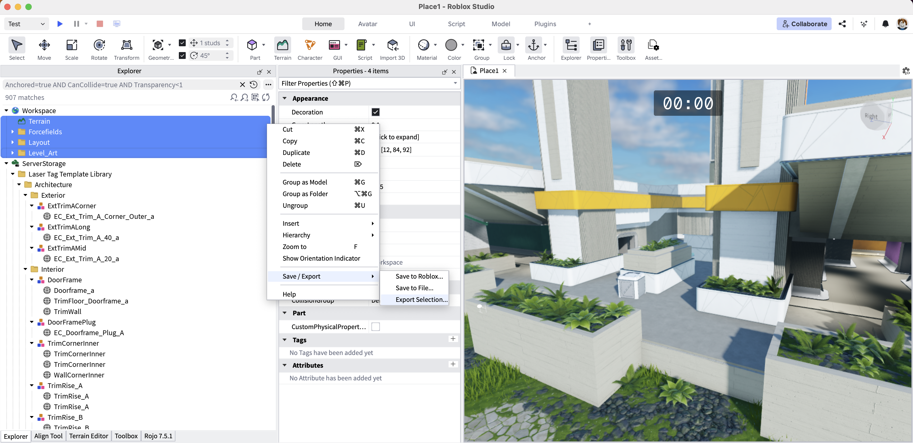
Task: Stop the test session
Action: (100, 24)
